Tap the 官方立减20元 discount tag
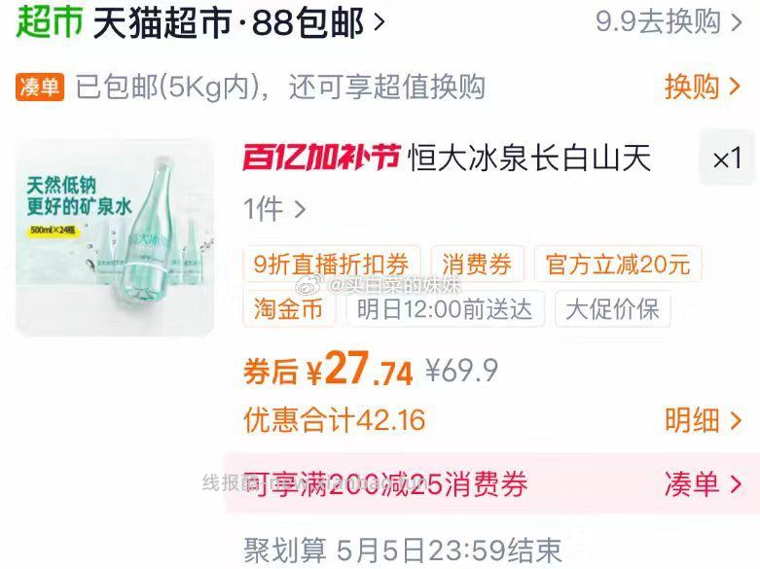 click(618, 265)
